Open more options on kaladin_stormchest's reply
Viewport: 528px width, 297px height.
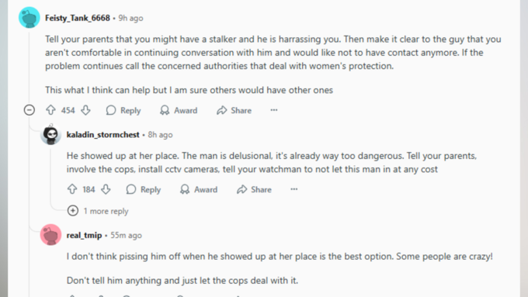tap(294, 189)
